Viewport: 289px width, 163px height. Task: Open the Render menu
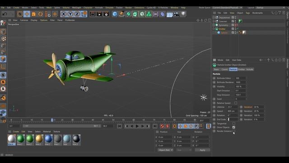[128, 8]
